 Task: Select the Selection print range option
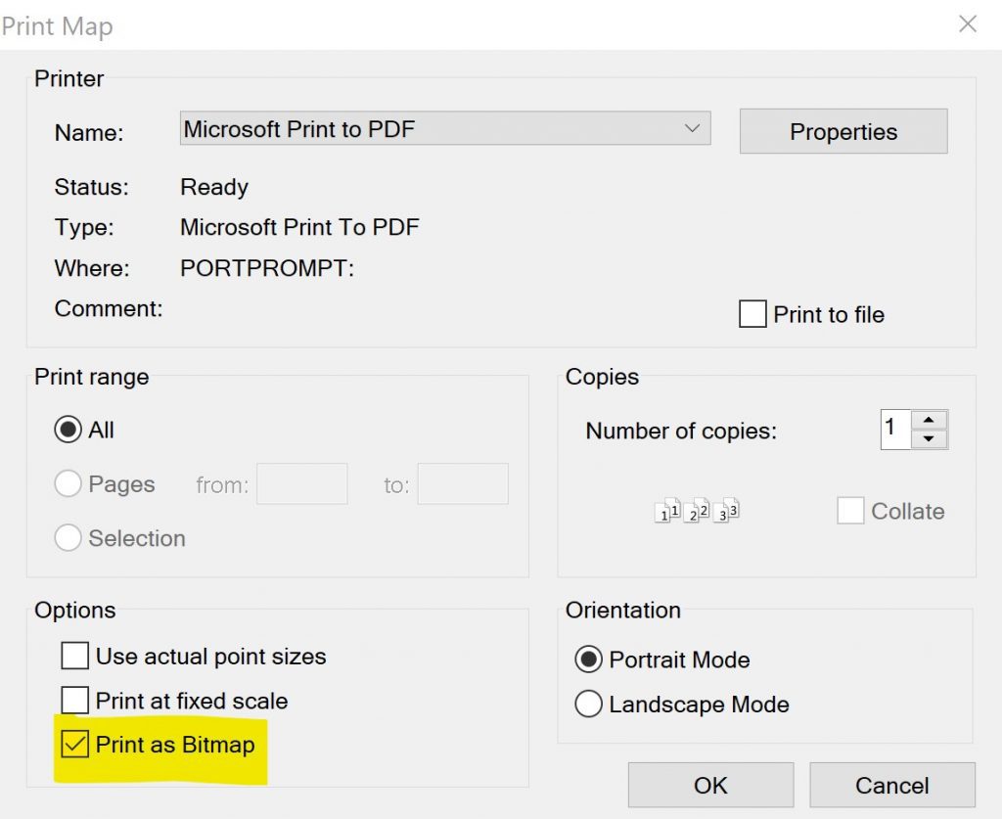click(x=68, y=537)
